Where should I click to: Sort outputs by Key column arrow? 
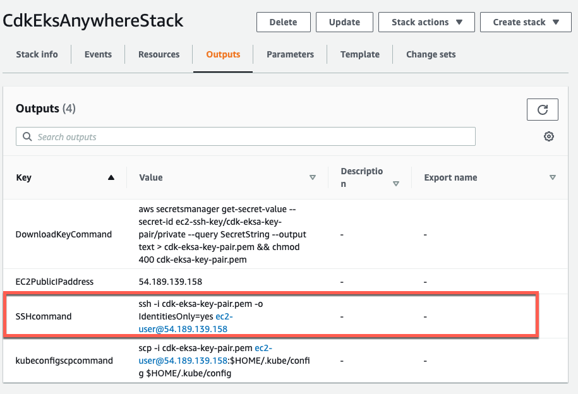pos(111,177)
